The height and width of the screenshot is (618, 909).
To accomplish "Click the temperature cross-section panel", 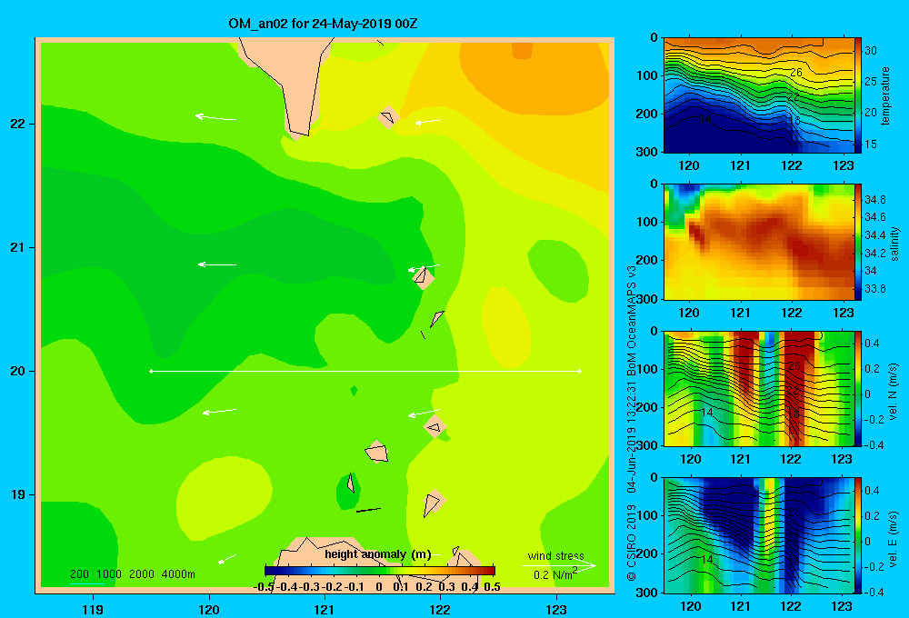I will point(758,95).
